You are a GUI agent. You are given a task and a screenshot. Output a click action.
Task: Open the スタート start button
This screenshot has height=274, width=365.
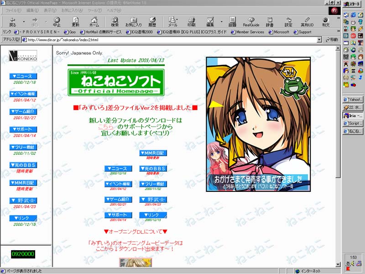353,4
